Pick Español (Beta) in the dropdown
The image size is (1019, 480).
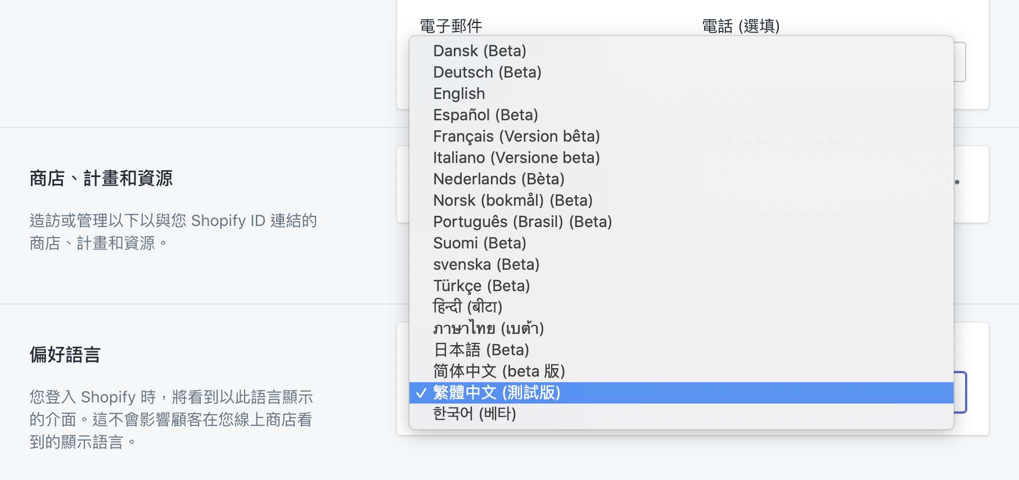[x=485, y=115]
